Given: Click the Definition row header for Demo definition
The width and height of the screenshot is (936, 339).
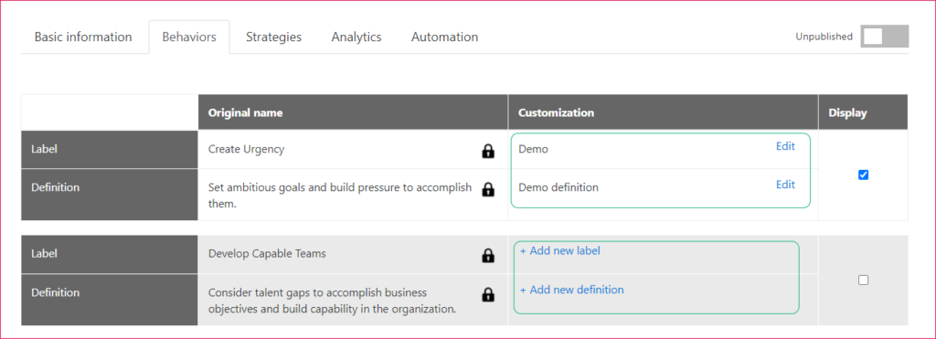Looking at the screenshot, I should (110, 195).
